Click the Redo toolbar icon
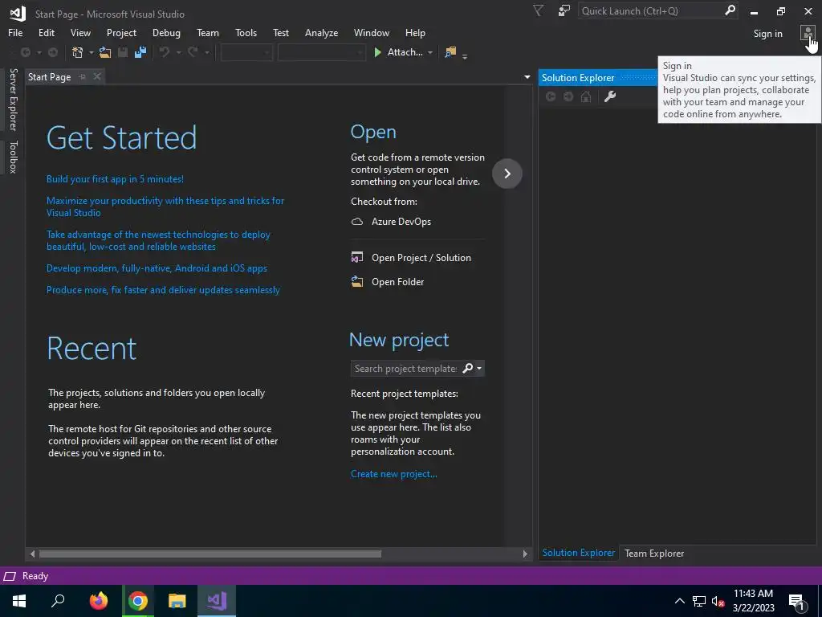The width and height of the screenshot is (822, 617). [193, 52]
